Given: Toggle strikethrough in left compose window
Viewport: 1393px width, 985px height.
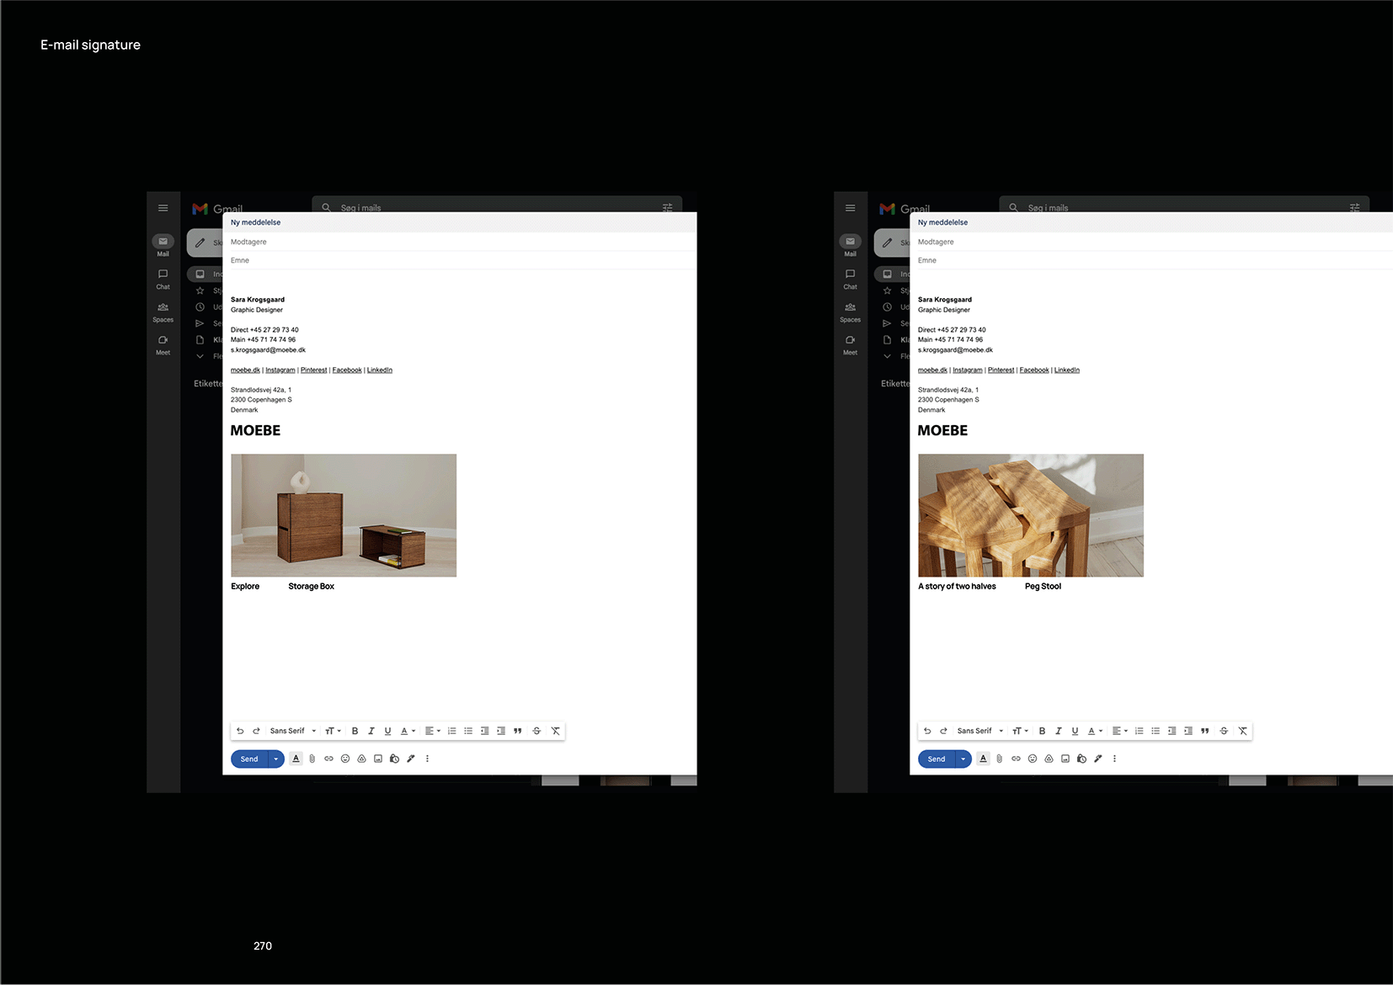Looking at the screenshot, I should [x=536, y=731].
